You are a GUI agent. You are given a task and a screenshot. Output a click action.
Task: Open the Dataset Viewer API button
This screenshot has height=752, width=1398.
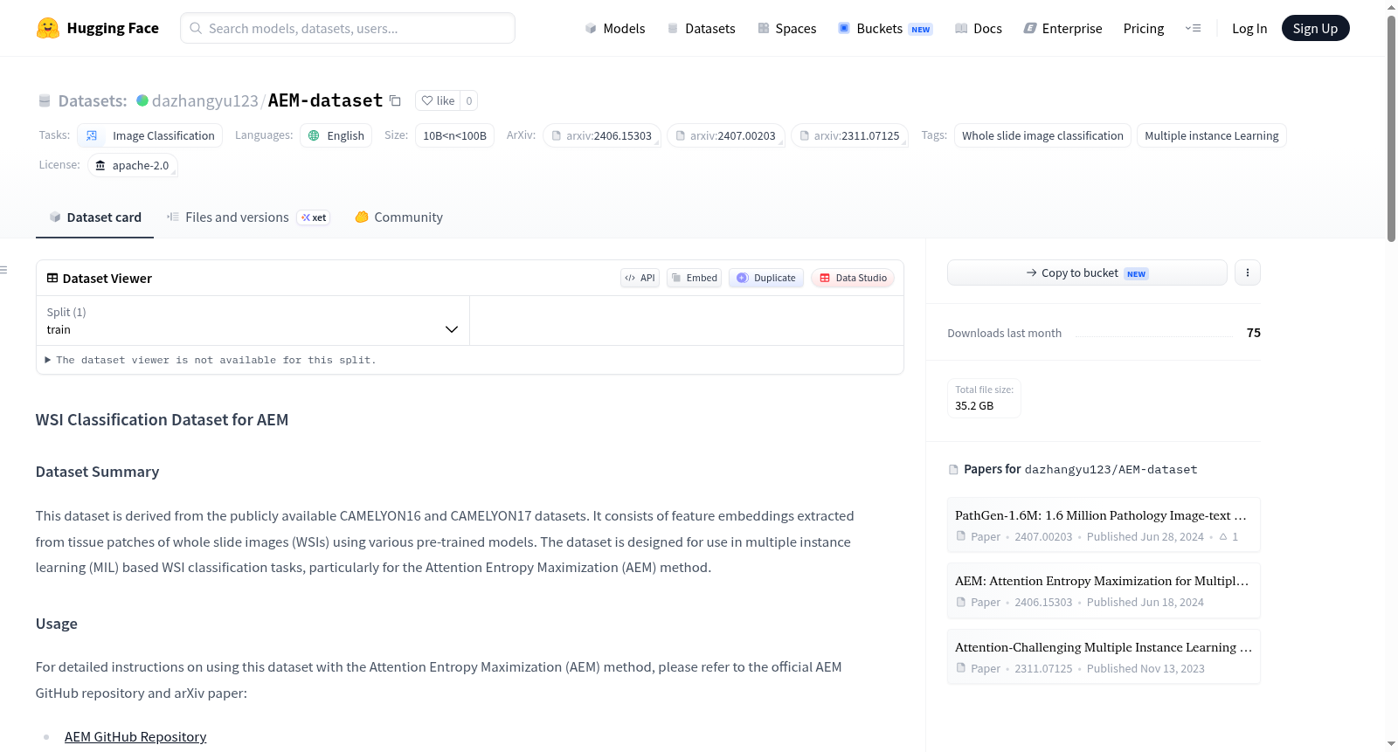(640, 278)
